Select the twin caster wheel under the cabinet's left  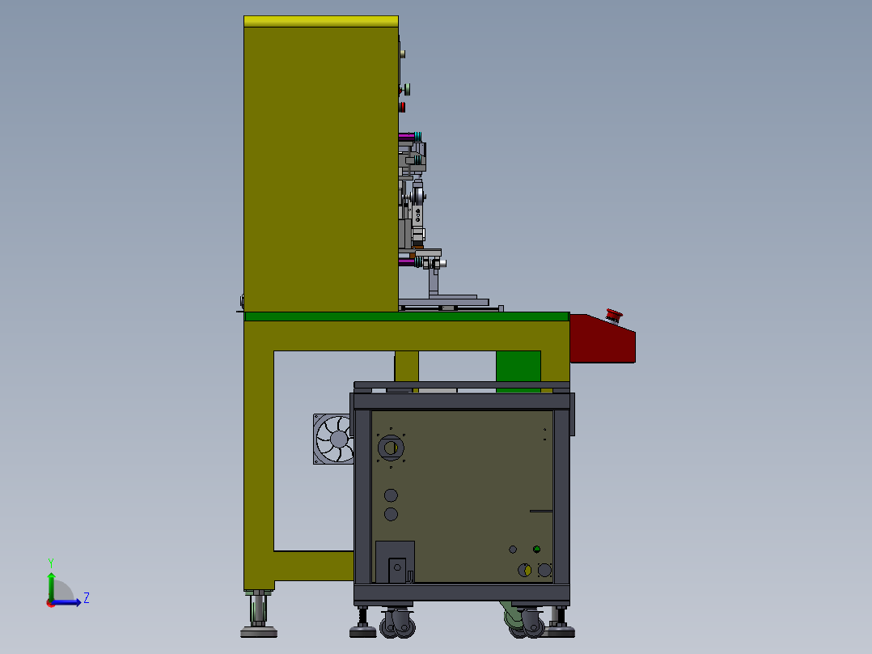pos(398,623)
